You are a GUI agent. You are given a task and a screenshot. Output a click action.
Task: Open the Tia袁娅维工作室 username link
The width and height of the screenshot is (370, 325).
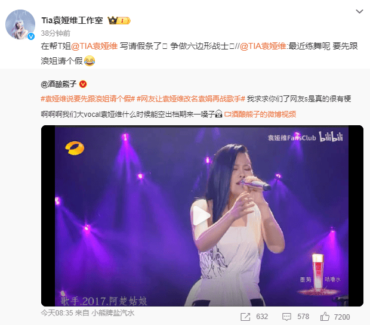(72, 20)
